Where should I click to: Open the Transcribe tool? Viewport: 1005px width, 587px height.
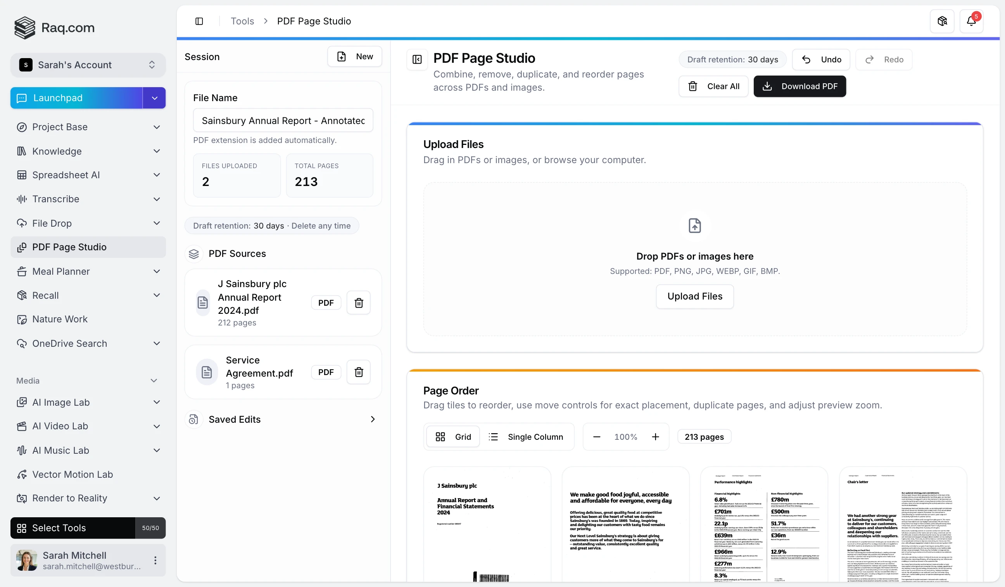pos(56,199)
